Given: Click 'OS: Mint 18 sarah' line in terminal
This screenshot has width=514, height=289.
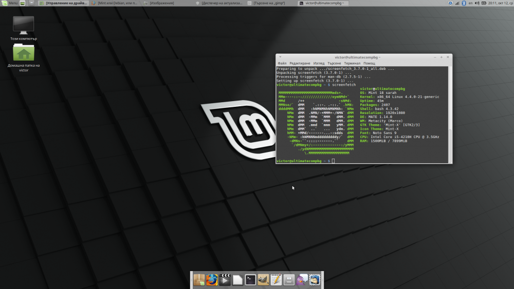Looking at the screenshot, I should [x=378, y=92].
